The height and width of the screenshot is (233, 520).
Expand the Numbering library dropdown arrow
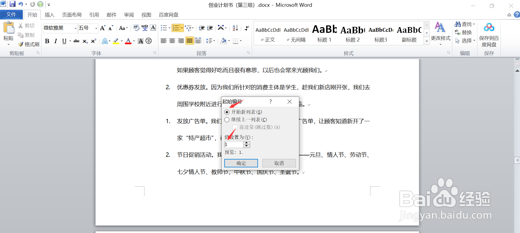182,28
